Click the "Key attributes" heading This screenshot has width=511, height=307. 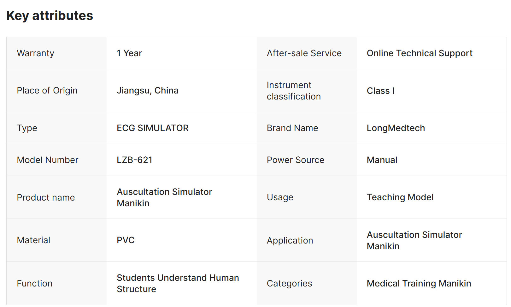(x=50, y=15)
